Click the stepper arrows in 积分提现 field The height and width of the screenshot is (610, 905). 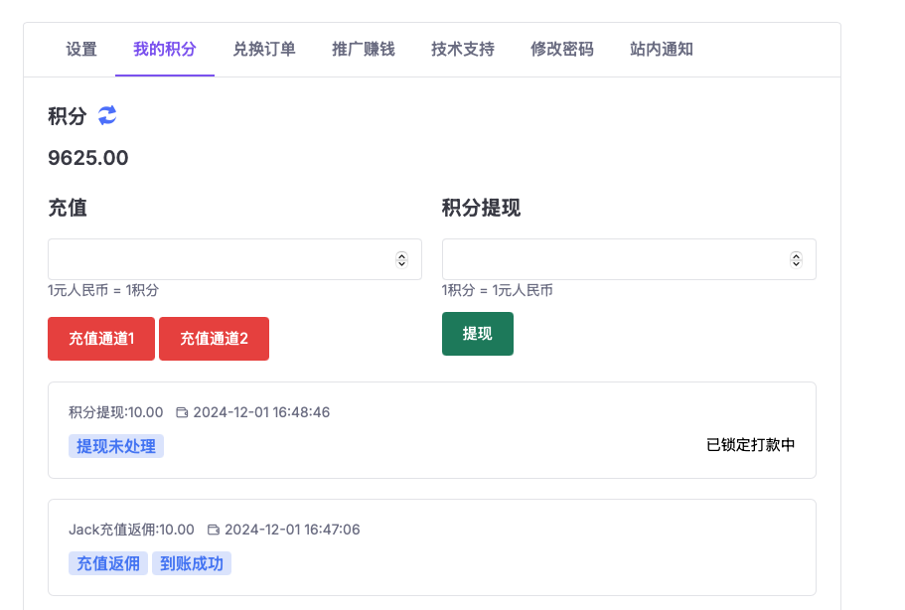point(796,259)
